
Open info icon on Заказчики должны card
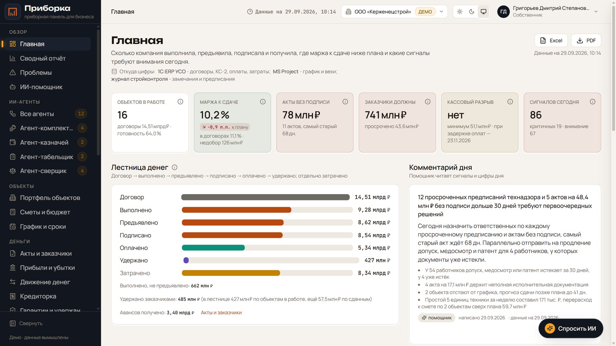click(x=428, y=102)
